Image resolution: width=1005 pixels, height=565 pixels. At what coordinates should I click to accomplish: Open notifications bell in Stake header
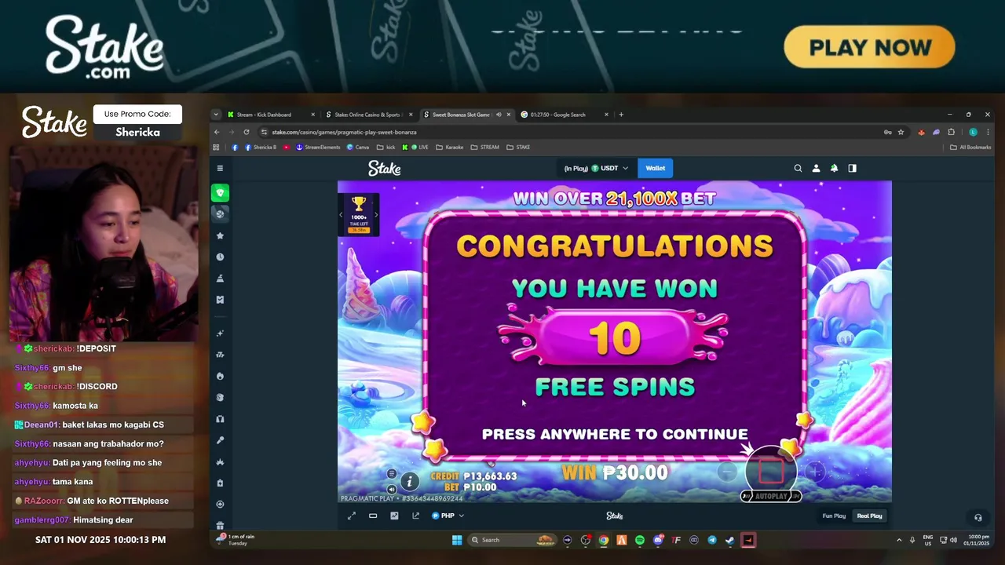tap(834, 168)
